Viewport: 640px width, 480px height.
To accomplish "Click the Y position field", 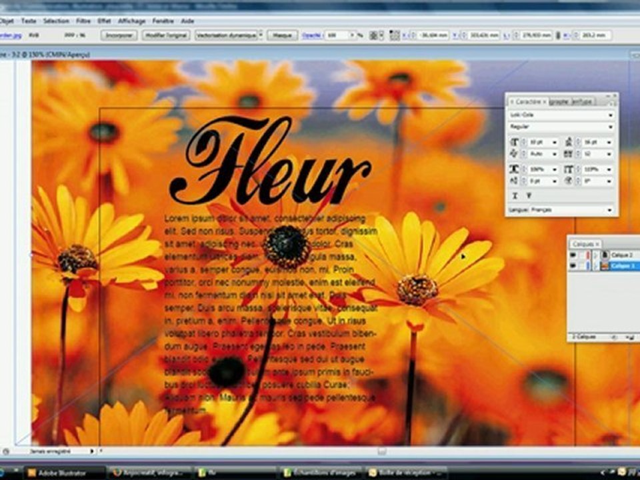I will (x=484, y=35).
